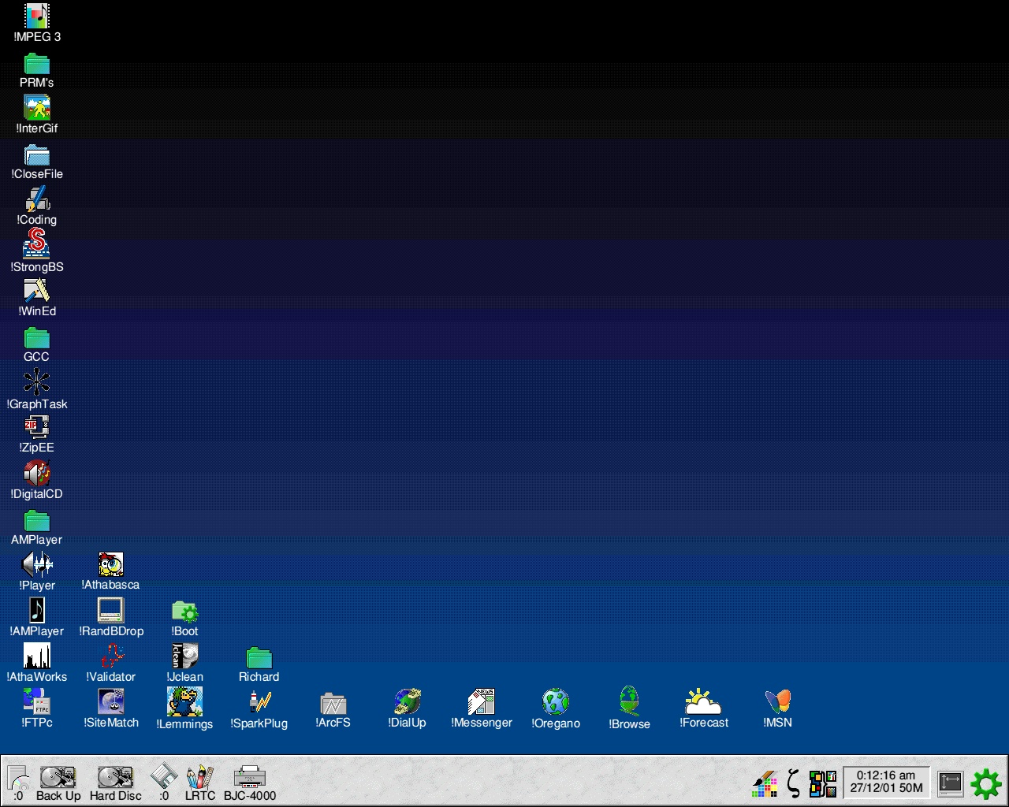1009x807 pixels.
Task: Select the !Boot folder icon
Action: [185, 612]
